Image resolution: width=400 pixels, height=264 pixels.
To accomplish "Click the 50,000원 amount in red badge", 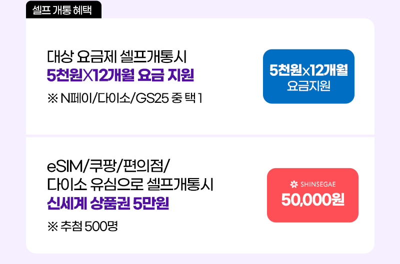I will coord(313,200).
